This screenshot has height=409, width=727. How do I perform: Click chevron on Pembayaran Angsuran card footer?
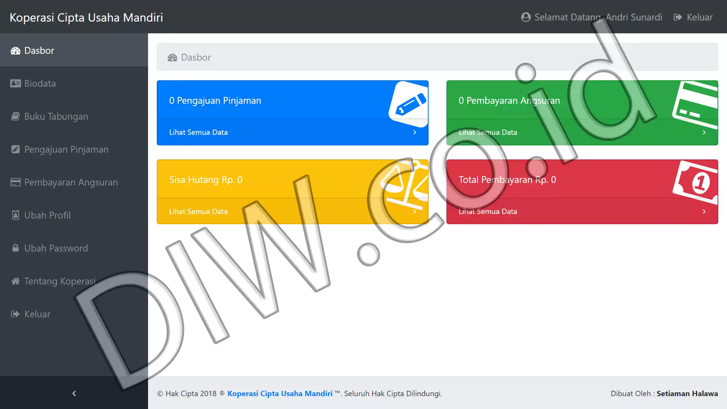click(x=704, y=133)
